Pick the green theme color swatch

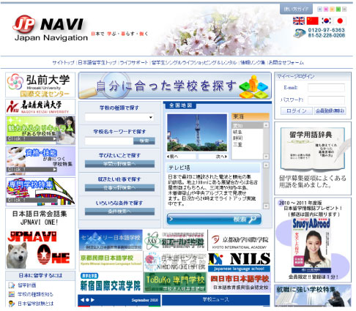click(x=338, y=10)
